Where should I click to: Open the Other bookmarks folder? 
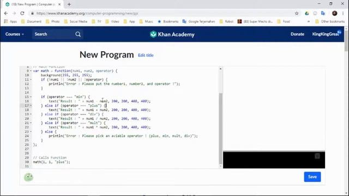(x=330, y=21)
